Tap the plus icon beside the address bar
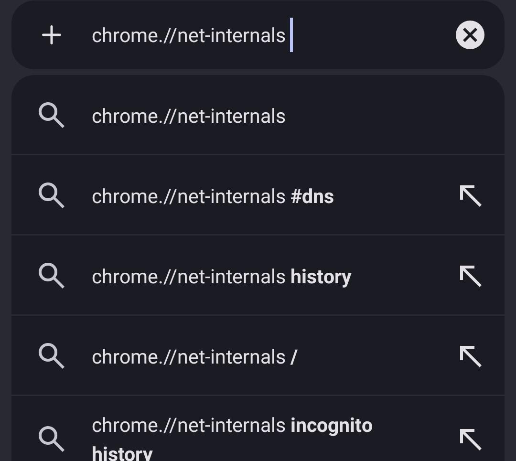 [51, 35]
